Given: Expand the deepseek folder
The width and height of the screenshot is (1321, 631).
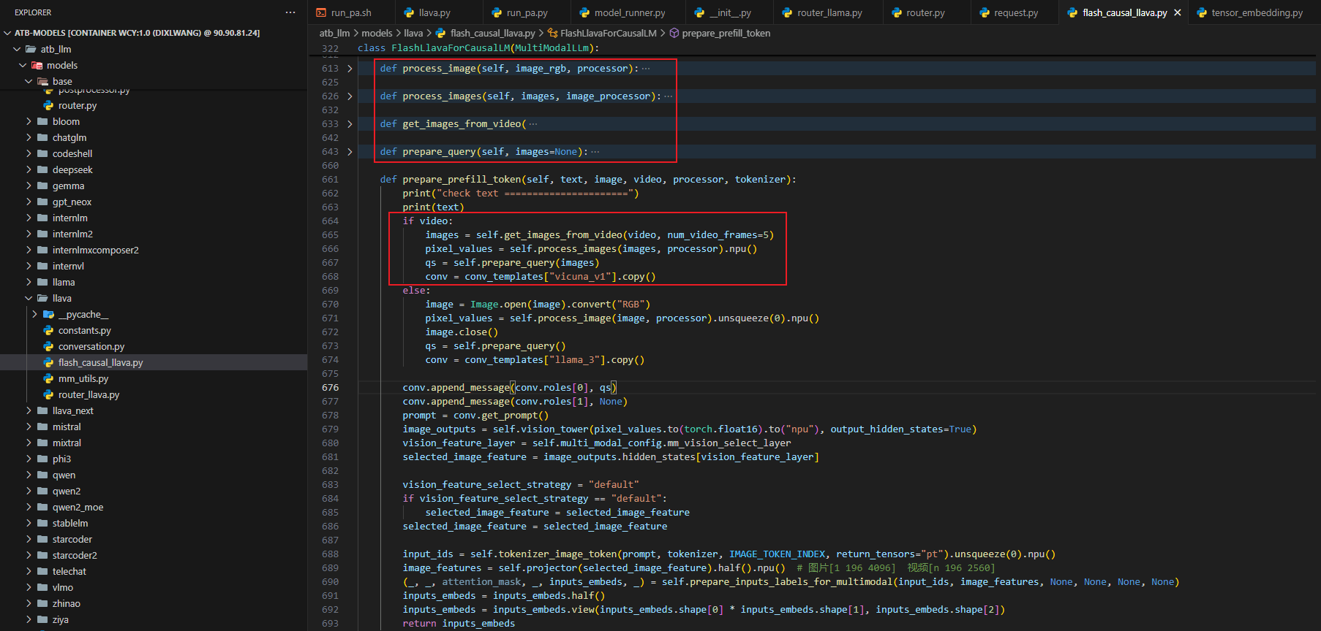Looking at the screenshot, I should point(29,169).
